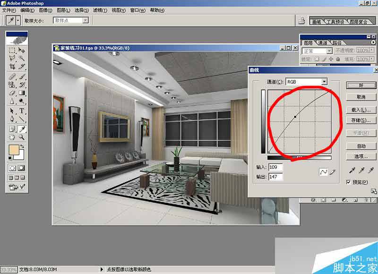Image resolution: width=378 pixels, height=274 pixels.
Task: Switch to the Channels tab
Action: pos(322,43)
